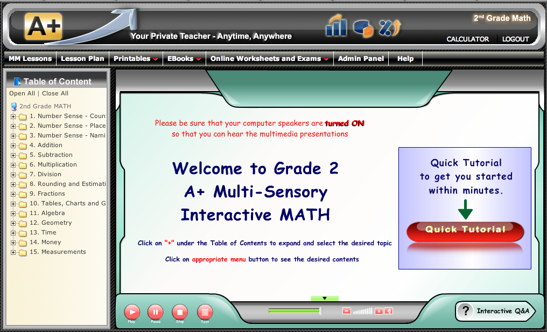Expand 2. Number Sense - Place folder
Image resolution: width=547 pixels, height=332 pixels.
click(x=13, y=126)
